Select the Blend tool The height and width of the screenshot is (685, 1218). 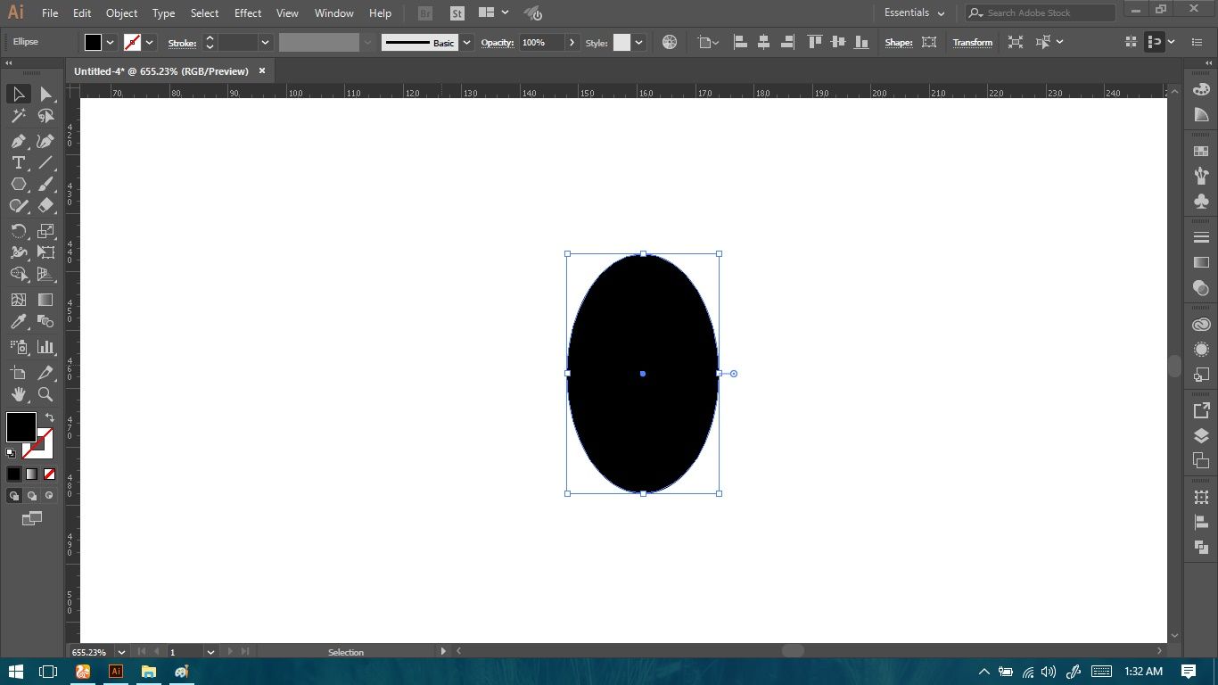click(45, 321)
